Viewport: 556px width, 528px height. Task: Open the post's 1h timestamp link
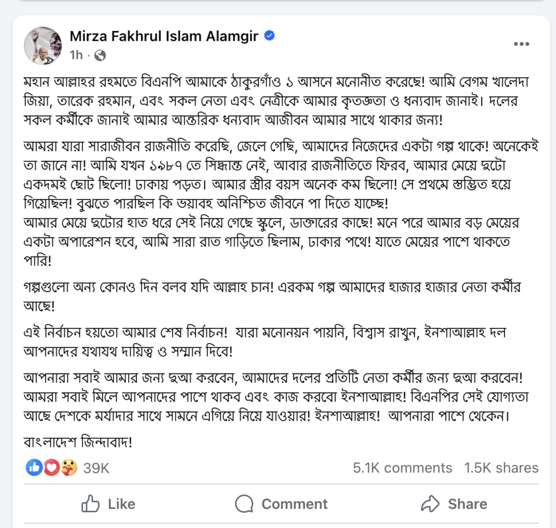76,55
